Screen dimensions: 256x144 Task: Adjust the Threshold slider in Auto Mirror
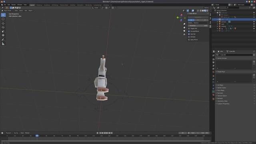tap(198, 26)
